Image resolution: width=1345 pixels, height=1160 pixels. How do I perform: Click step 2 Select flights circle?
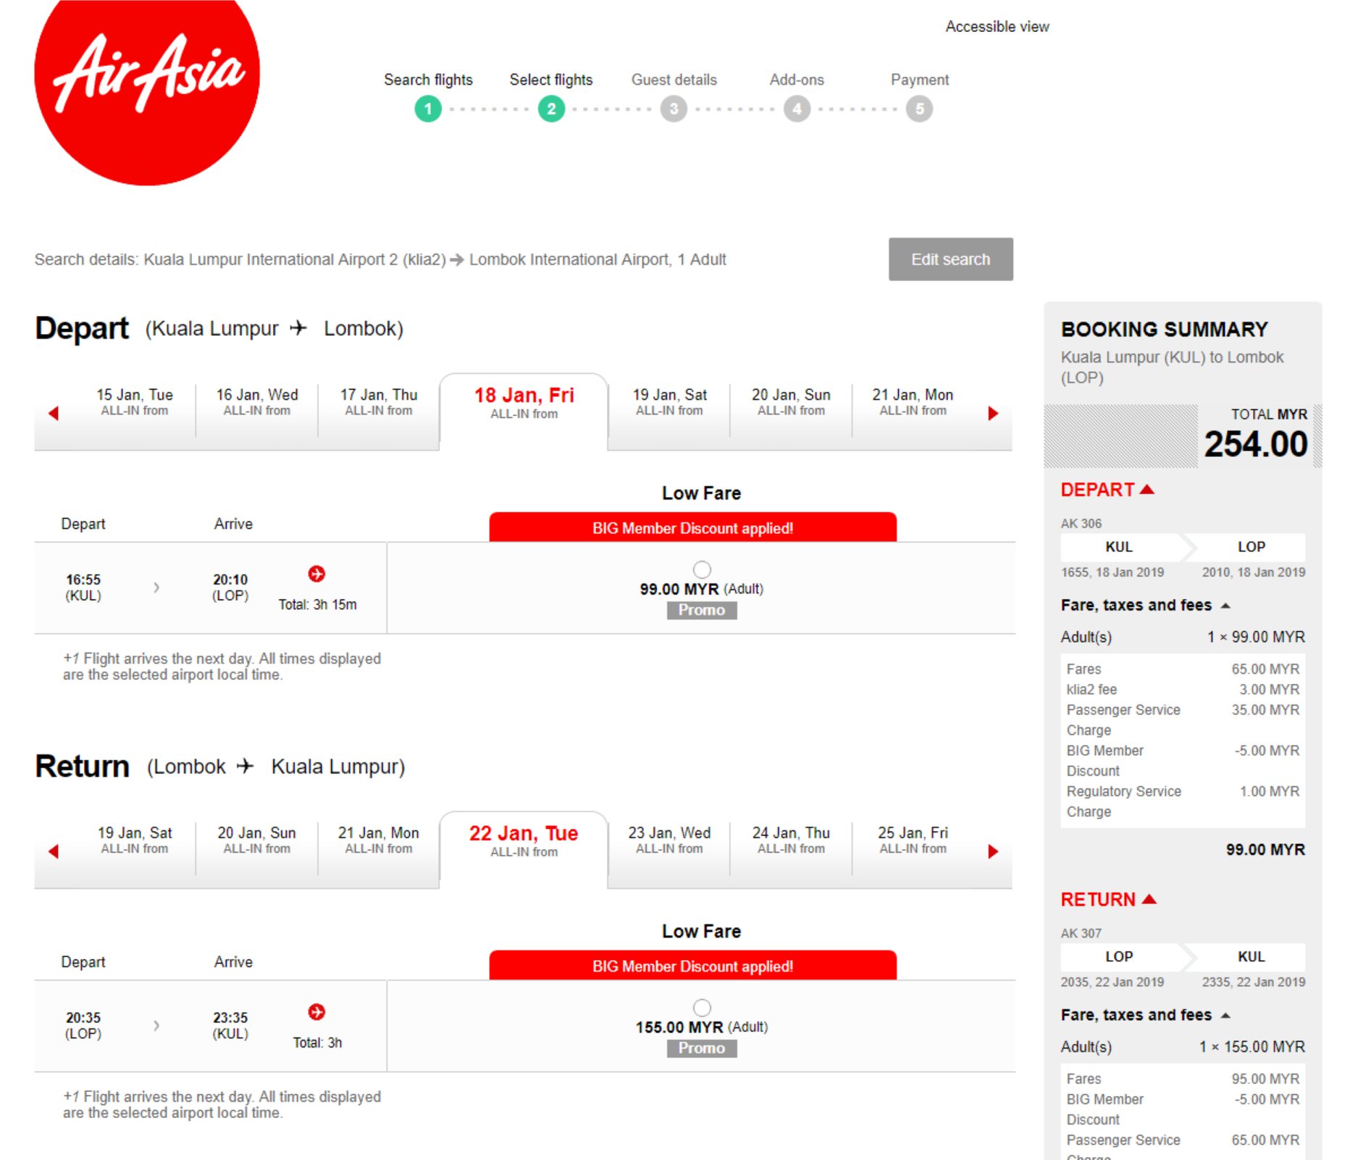coord(551,109)
